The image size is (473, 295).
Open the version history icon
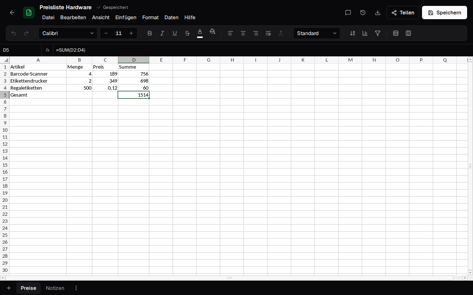pyautogui.click(x=363, y=13)
